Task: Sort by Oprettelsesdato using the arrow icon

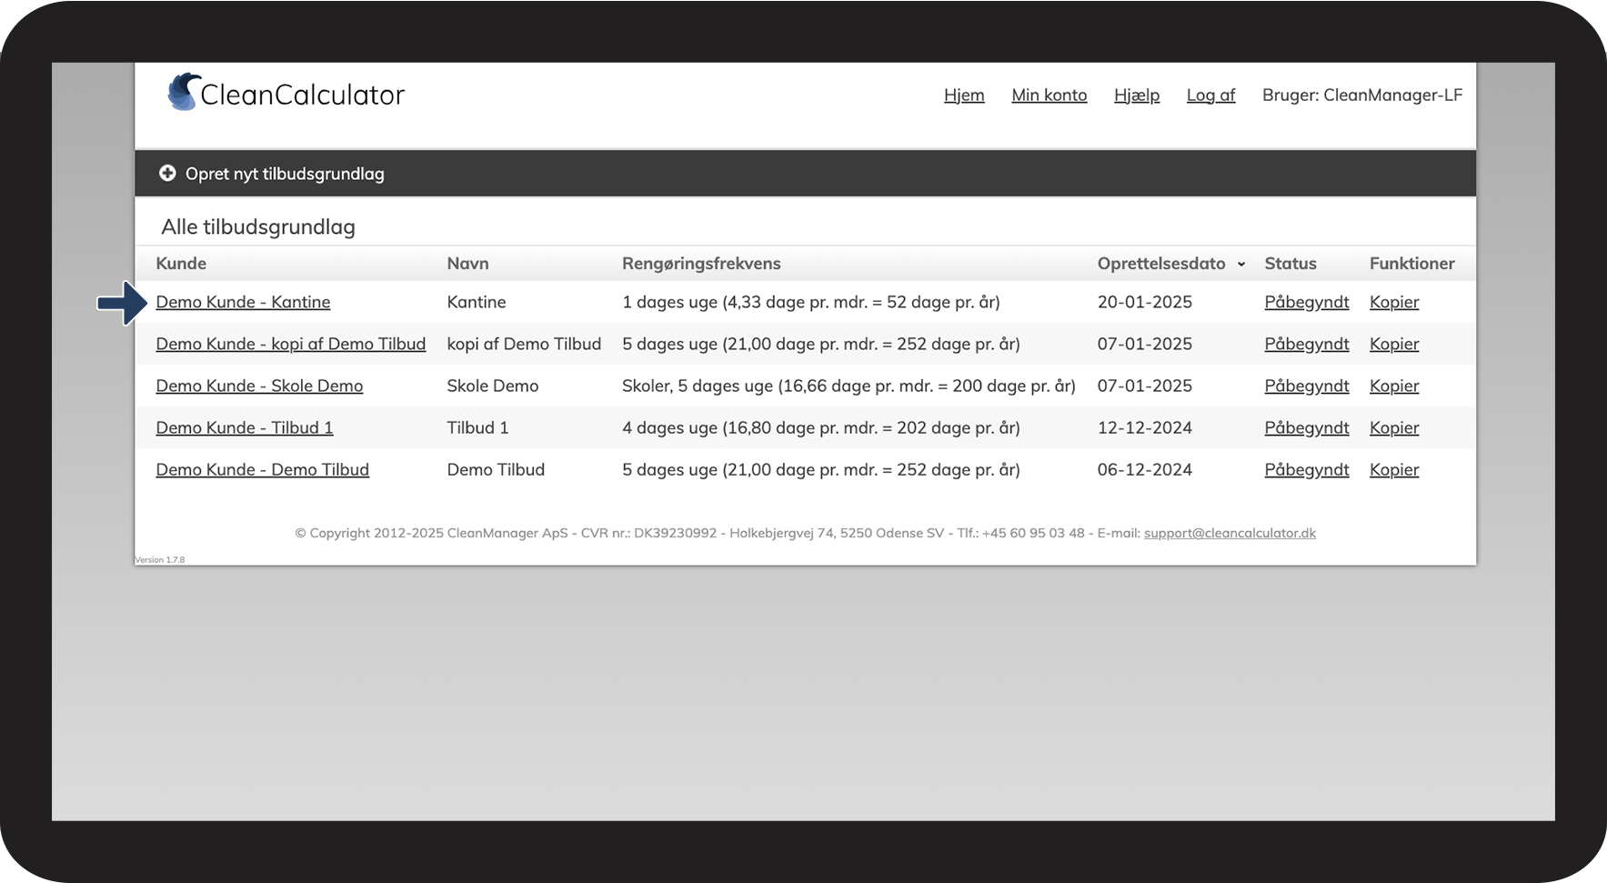Action: pyautogui.click(x=1240, y=265)
